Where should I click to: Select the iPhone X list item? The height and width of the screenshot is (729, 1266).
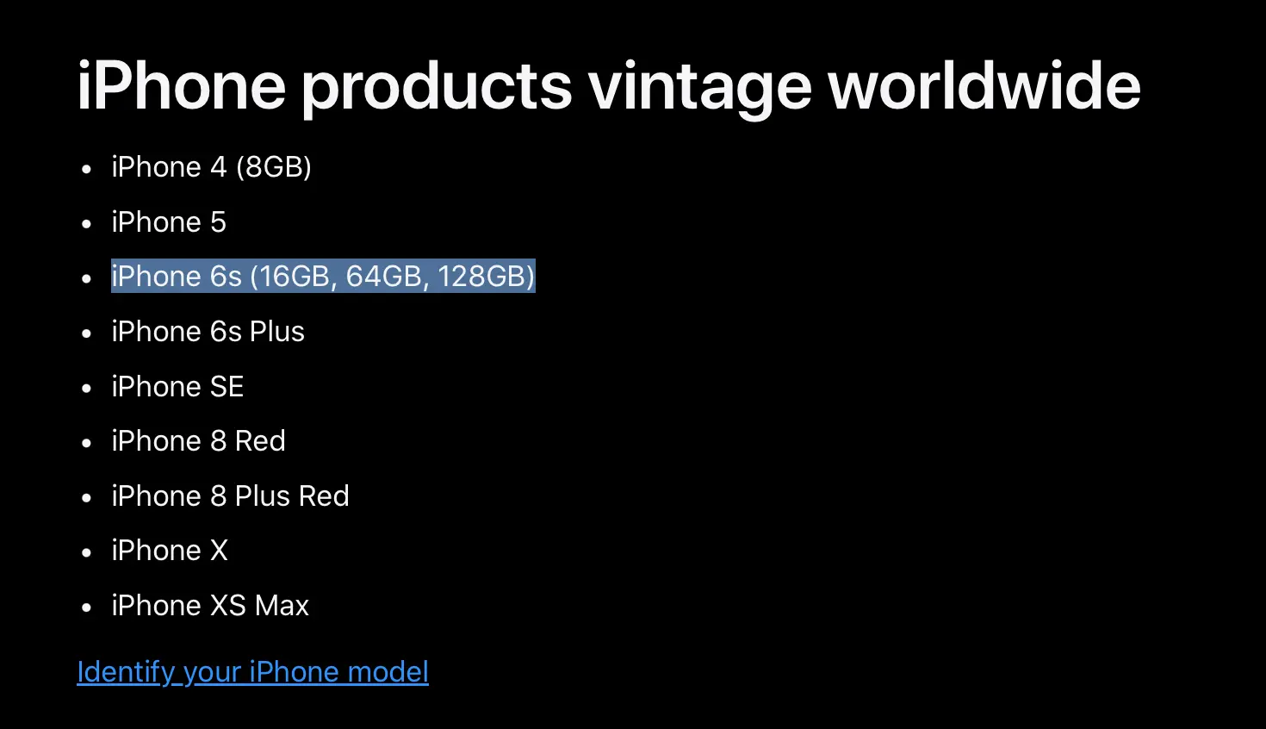coord(170,551)
